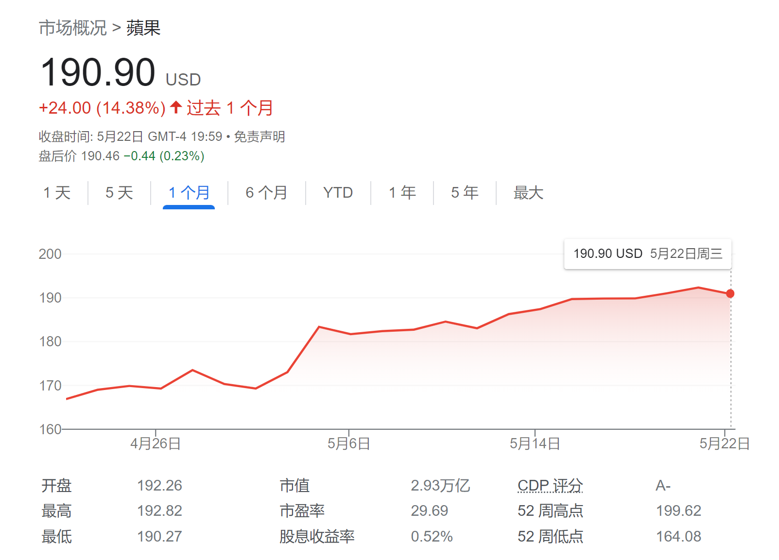This screenshot has width=779, height=560.
Task: Open the "市场概况" breadcrumb link
Action: click(72, 28)
